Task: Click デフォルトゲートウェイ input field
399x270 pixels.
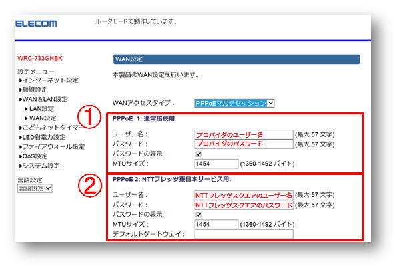Action: pos(244,234)
